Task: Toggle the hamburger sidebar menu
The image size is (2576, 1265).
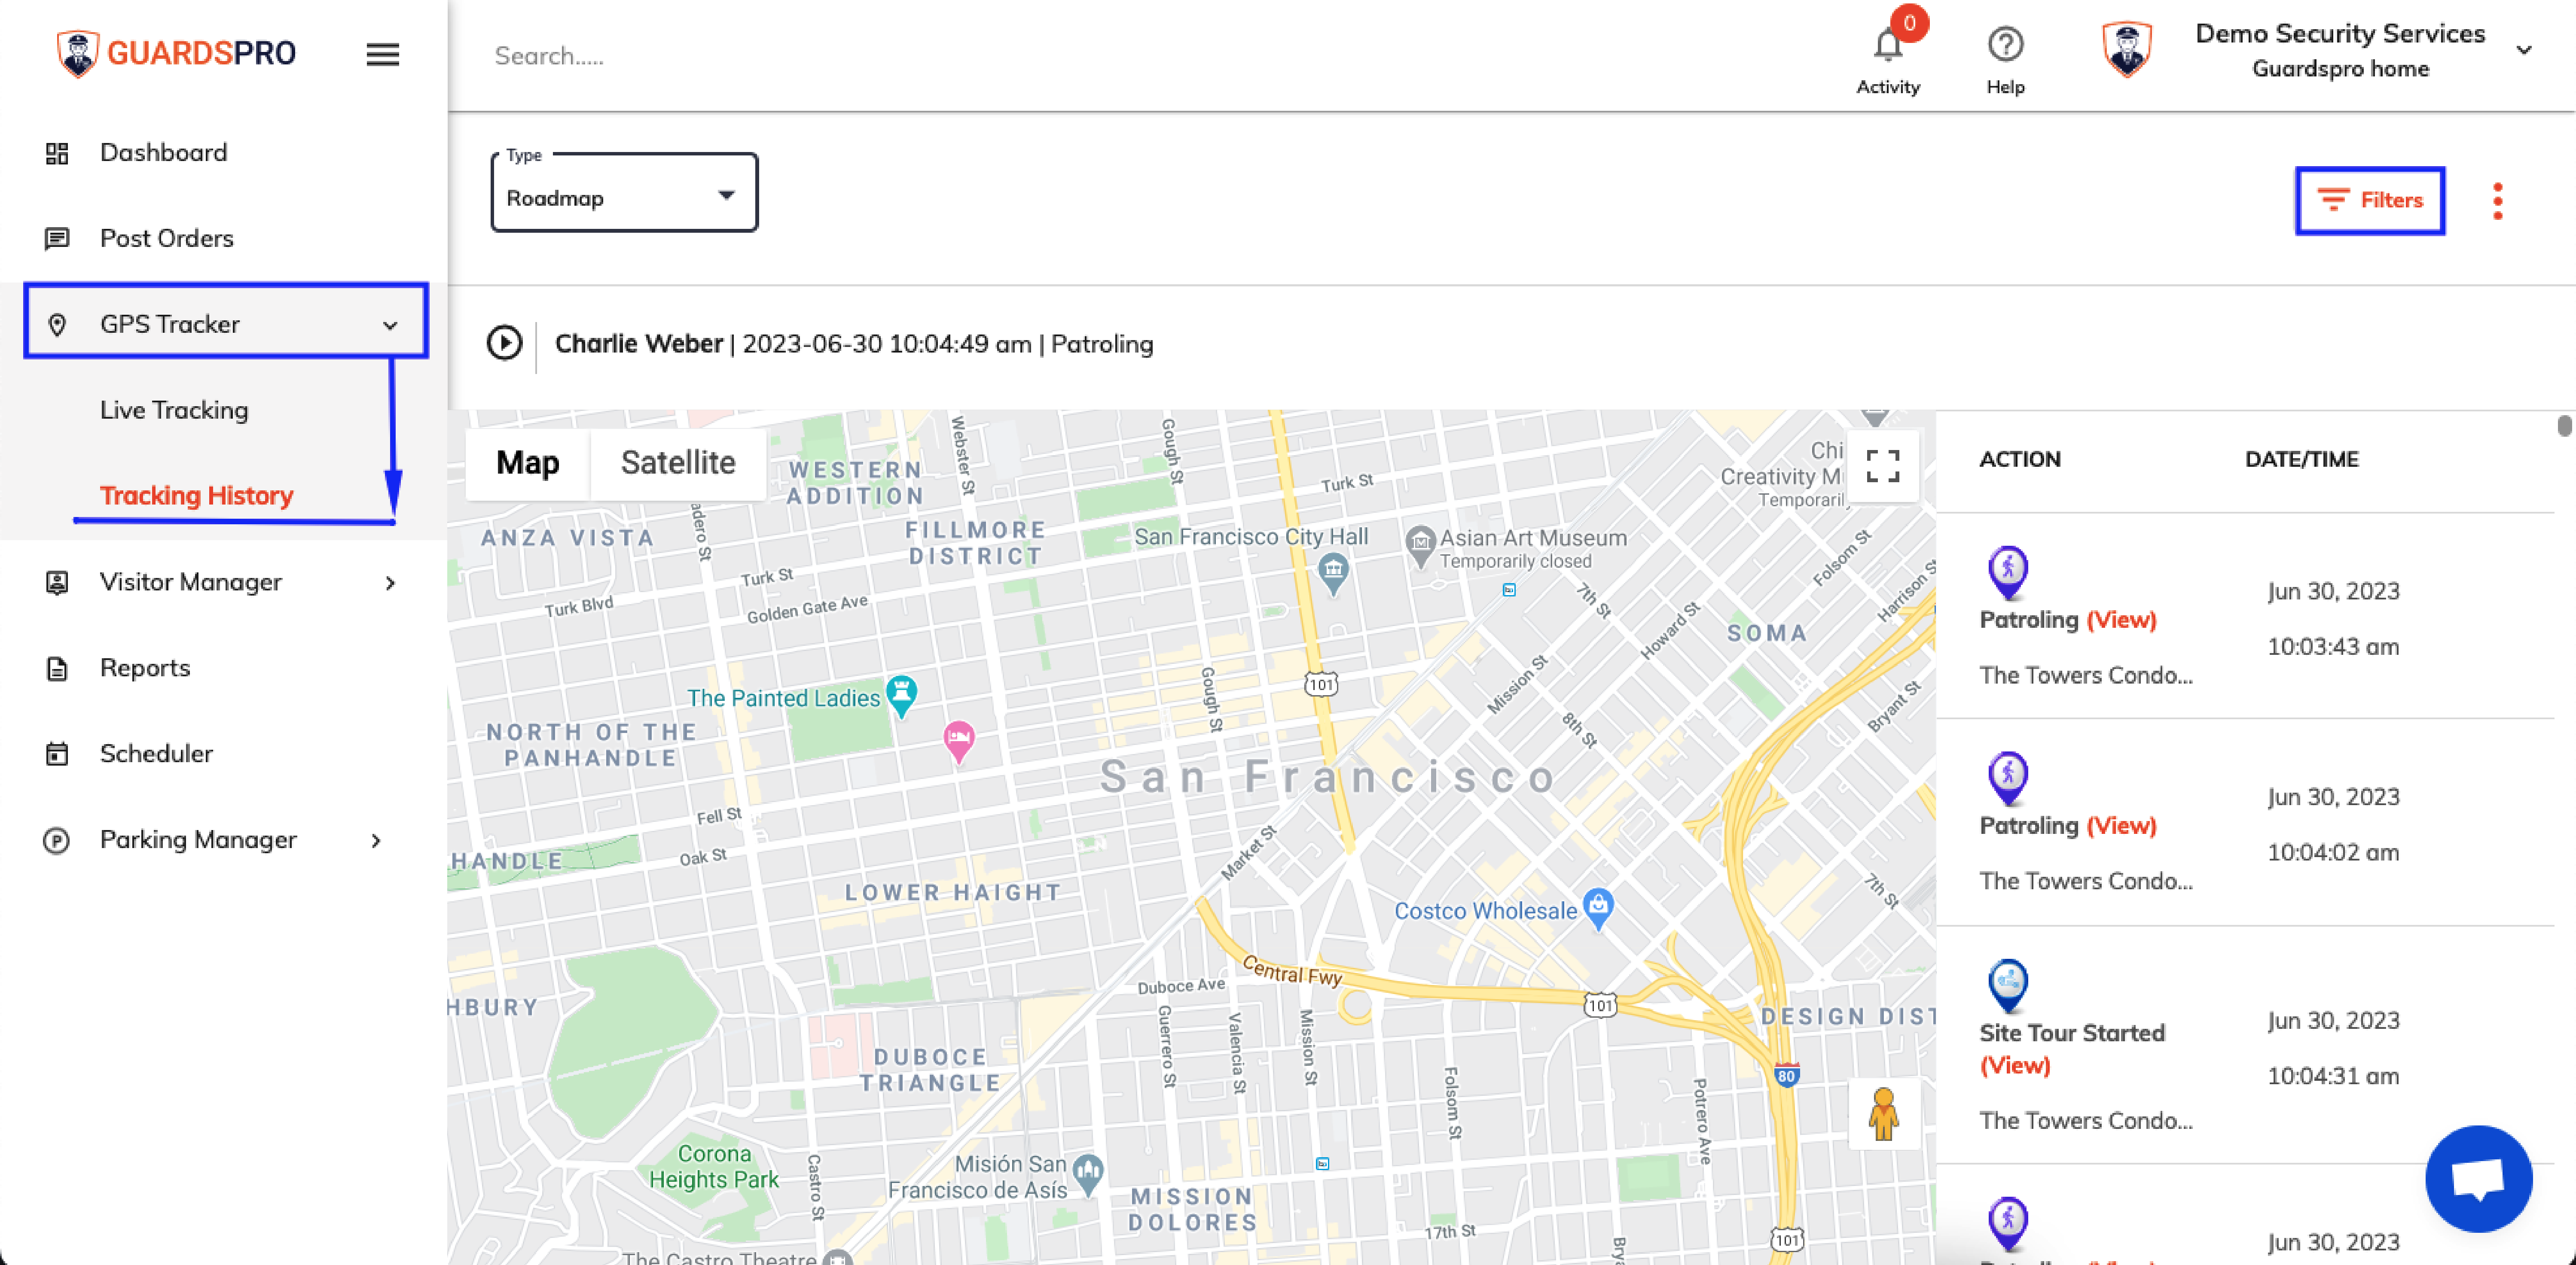Action: (382, 54)
